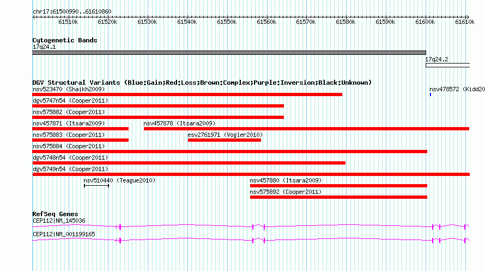Click the DGV Structural Variants track title
485x271 pixels.
click(202, 83)
